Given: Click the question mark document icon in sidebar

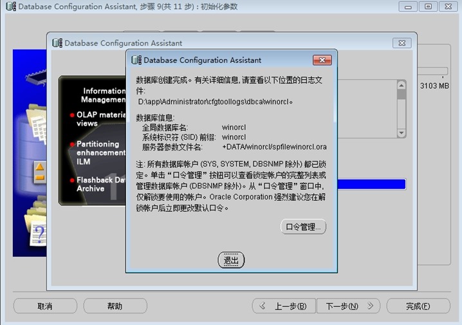Looking at the screenshot, I should coord(39,234).
